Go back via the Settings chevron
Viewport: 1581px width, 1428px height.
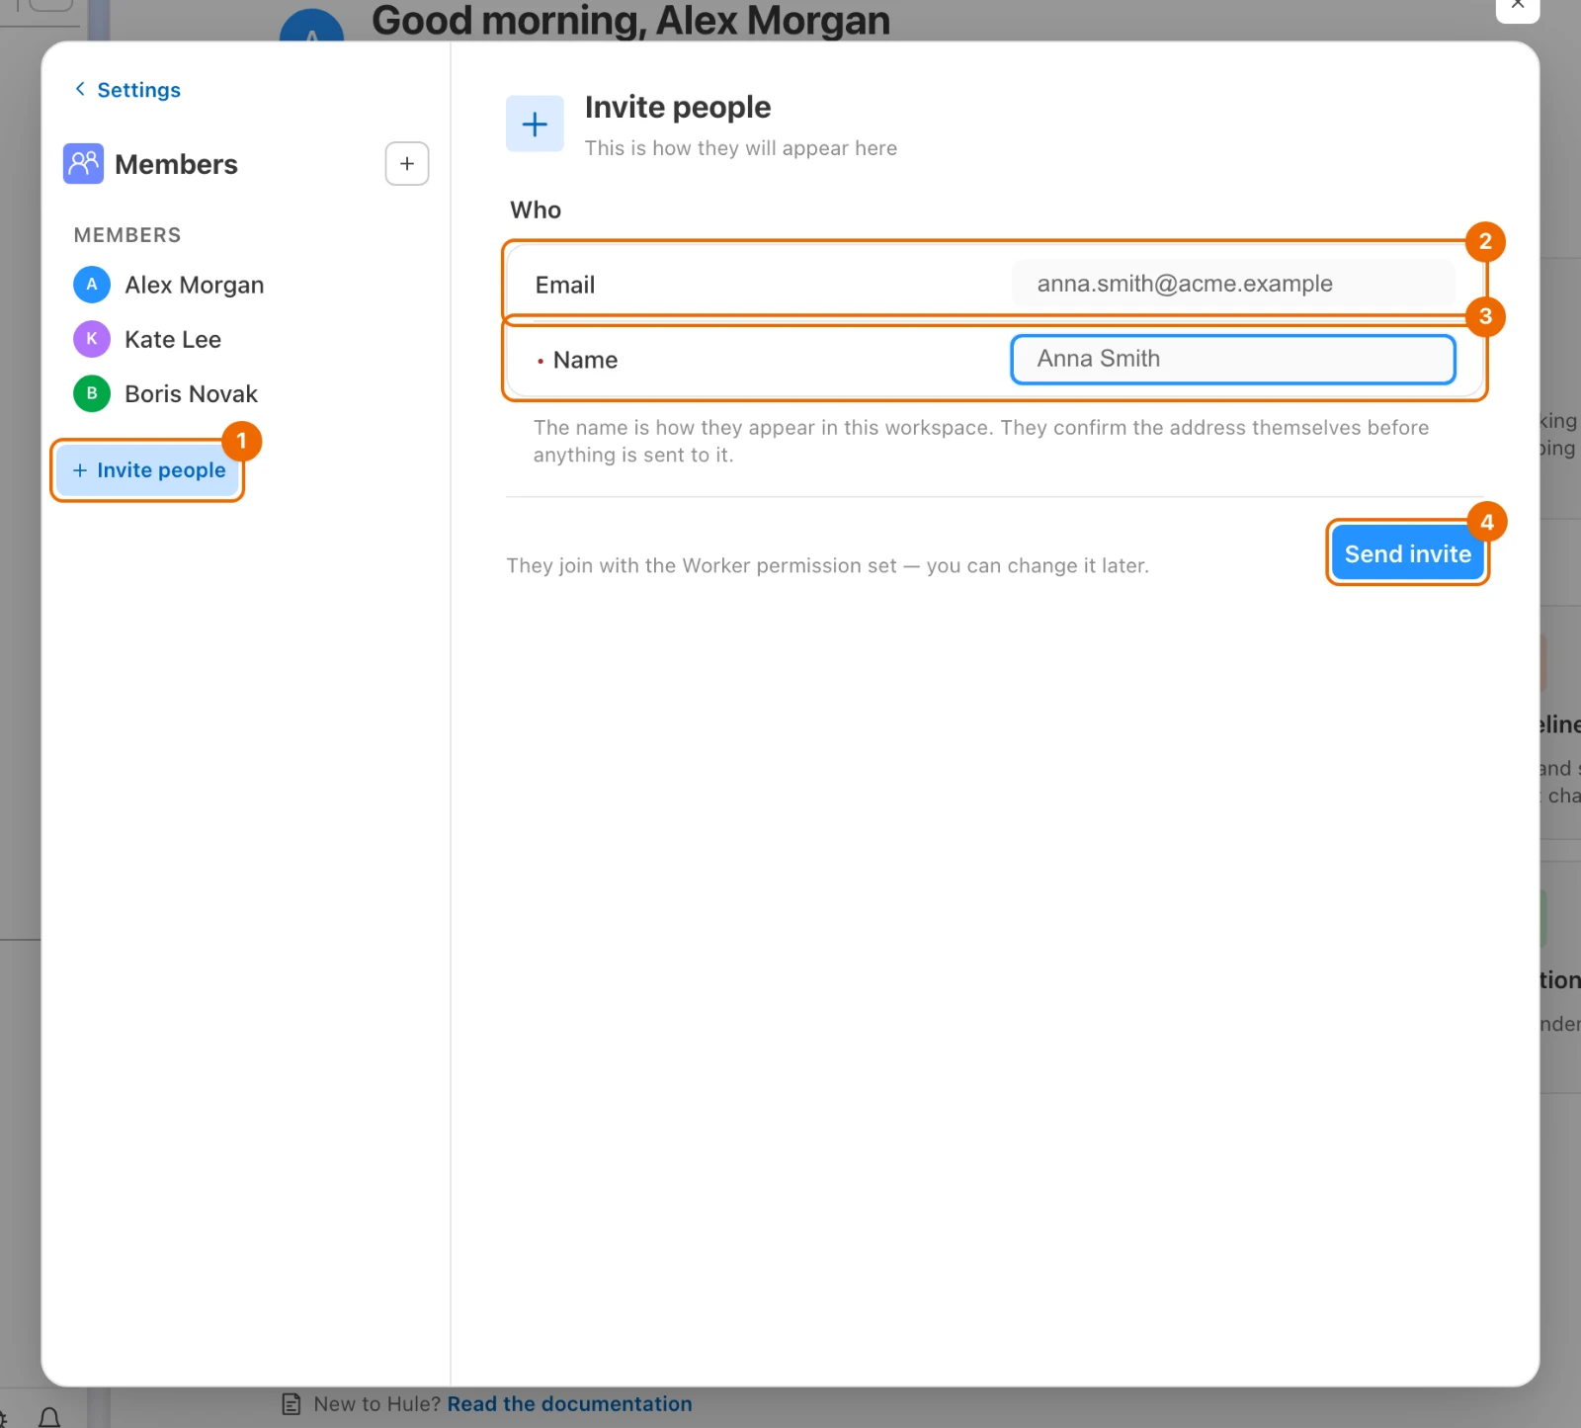(x=80, y=89)
